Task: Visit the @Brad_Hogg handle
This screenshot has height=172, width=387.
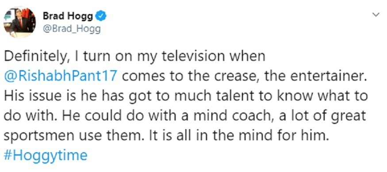Action: 72,29
